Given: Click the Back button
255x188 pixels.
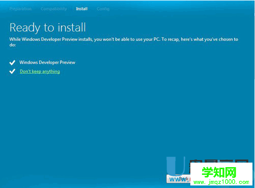Looking at the screenshot, I should click(179, 179).
